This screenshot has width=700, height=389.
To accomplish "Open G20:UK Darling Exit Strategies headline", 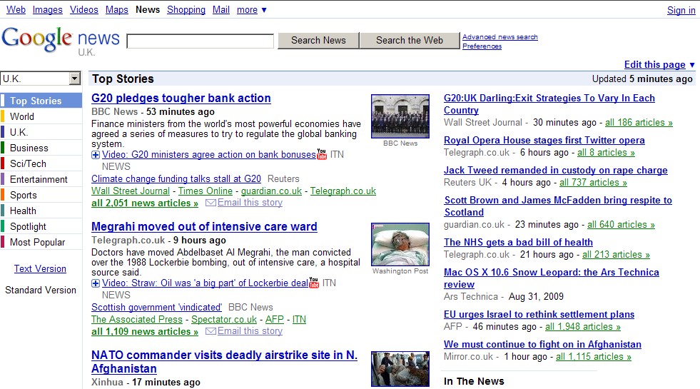I will pos(549,104).
